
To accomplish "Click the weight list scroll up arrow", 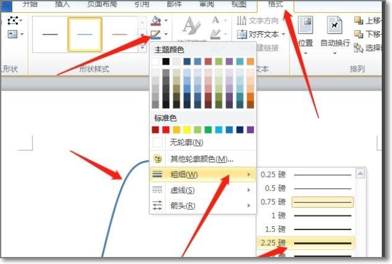I will (x=361, y=173).
